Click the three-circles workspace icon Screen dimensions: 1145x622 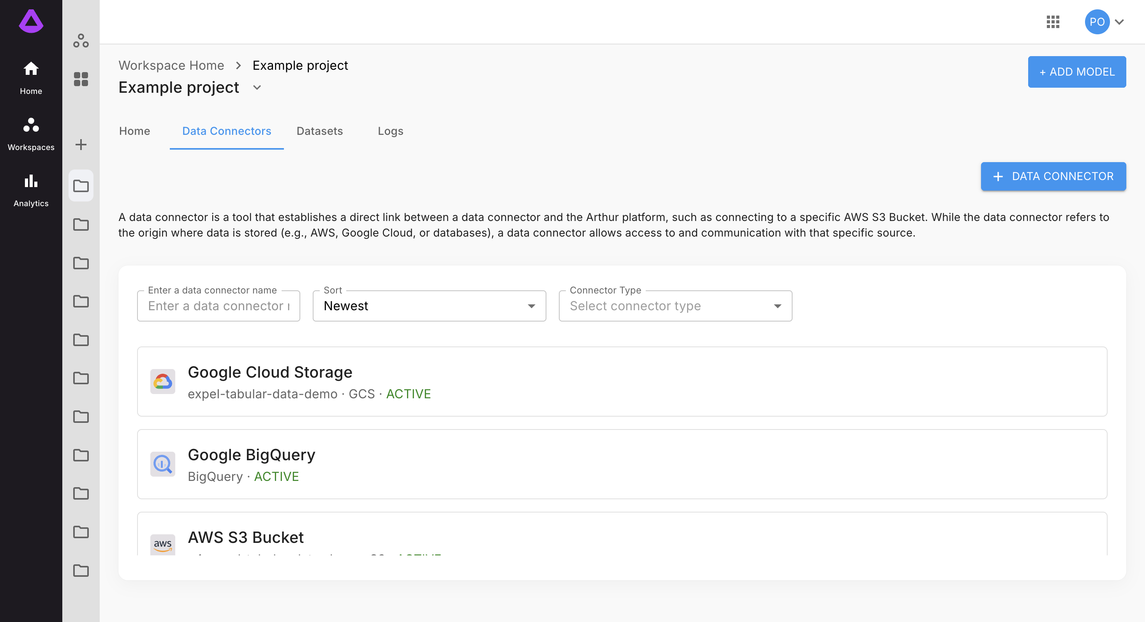81,41
